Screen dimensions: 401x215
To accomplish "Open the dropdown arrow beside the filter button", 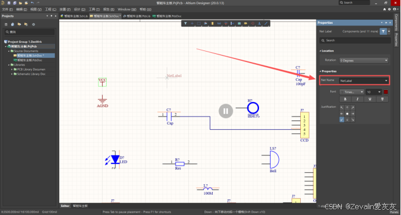I will click(389, 31).
